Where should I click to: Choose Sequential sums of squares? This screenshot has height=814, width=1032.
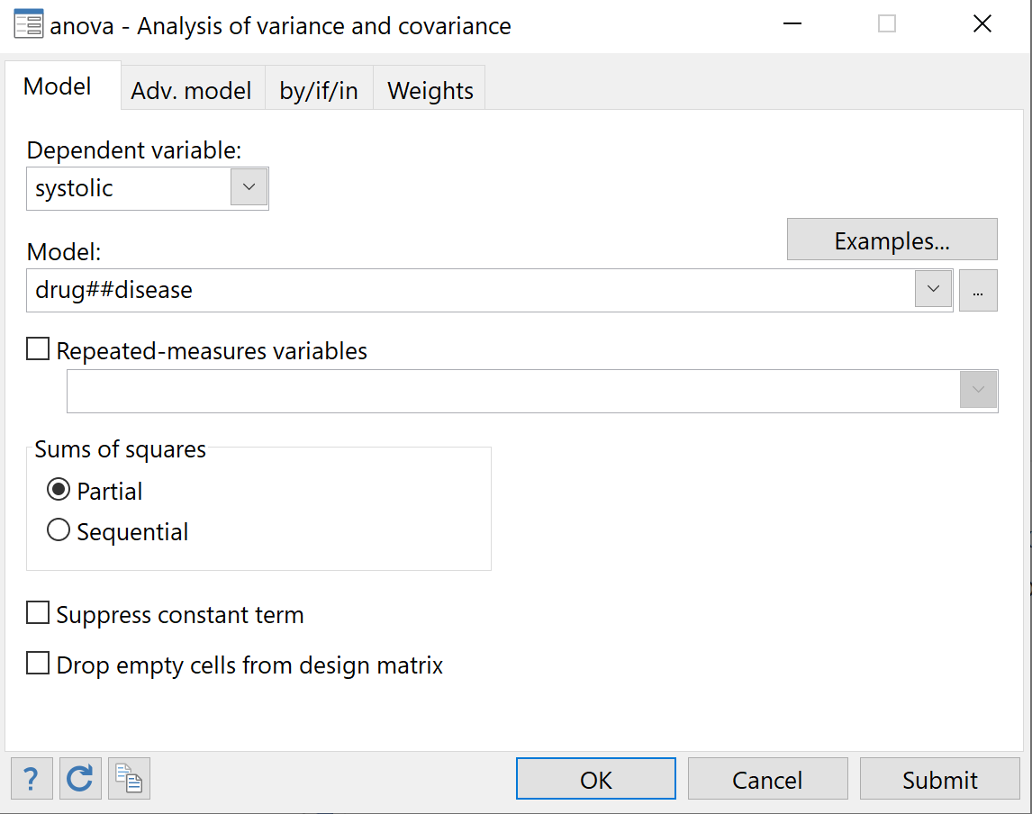[59, 529]
